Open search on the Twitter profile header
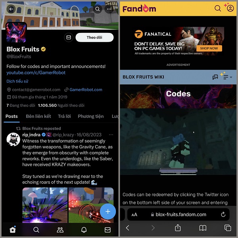The image size is (238, 238). pyautogui.click(x=98, y=9)
